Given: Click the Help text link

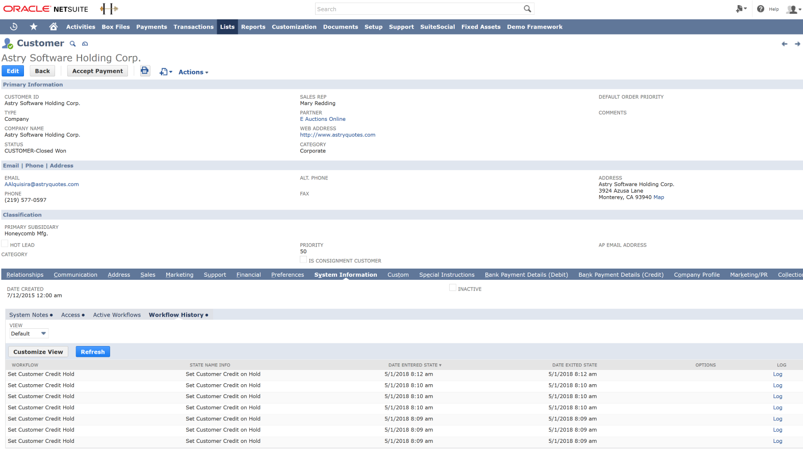Looking at the screenshot, I should [x=774, y=9].
